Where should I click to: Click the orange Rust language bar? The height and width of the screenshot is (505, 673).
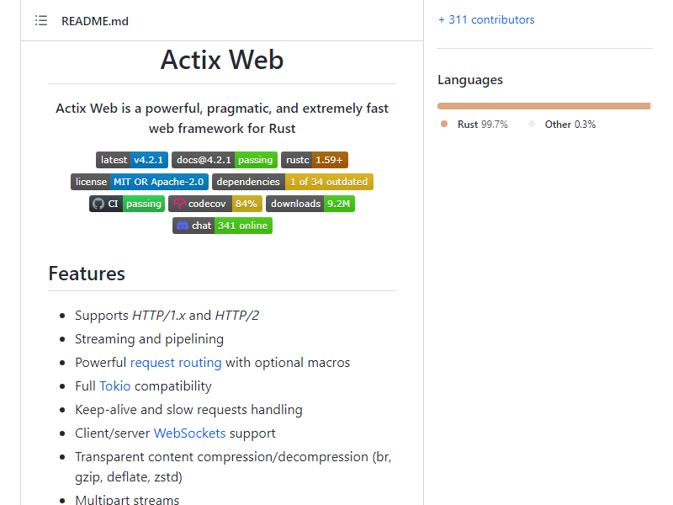point(543,106)
